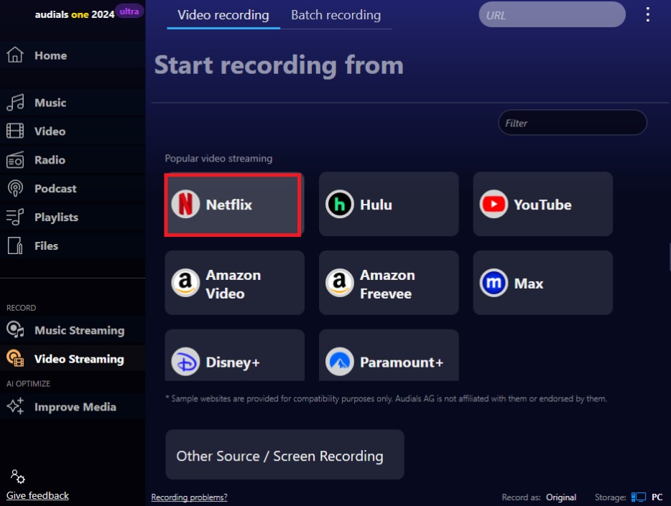Click the Hulu logo icon
This screenshot has height=506, width=671.
point(339,205)
